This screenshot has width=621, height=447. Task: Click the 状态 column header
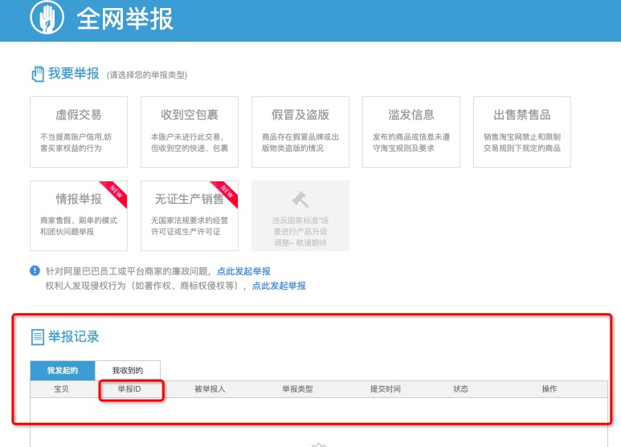(460, 389)
